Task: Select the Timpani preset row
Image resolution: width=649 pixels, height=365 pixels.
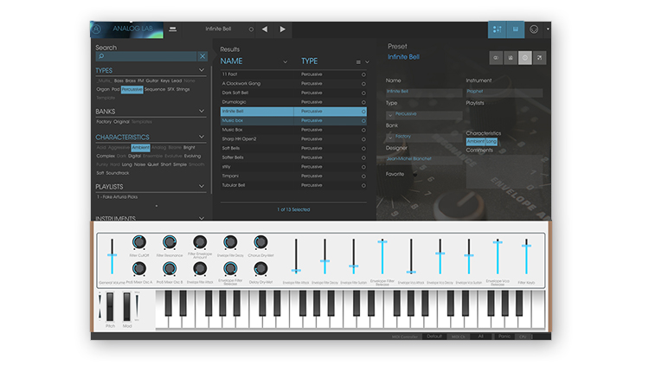Action: point(293,176)
